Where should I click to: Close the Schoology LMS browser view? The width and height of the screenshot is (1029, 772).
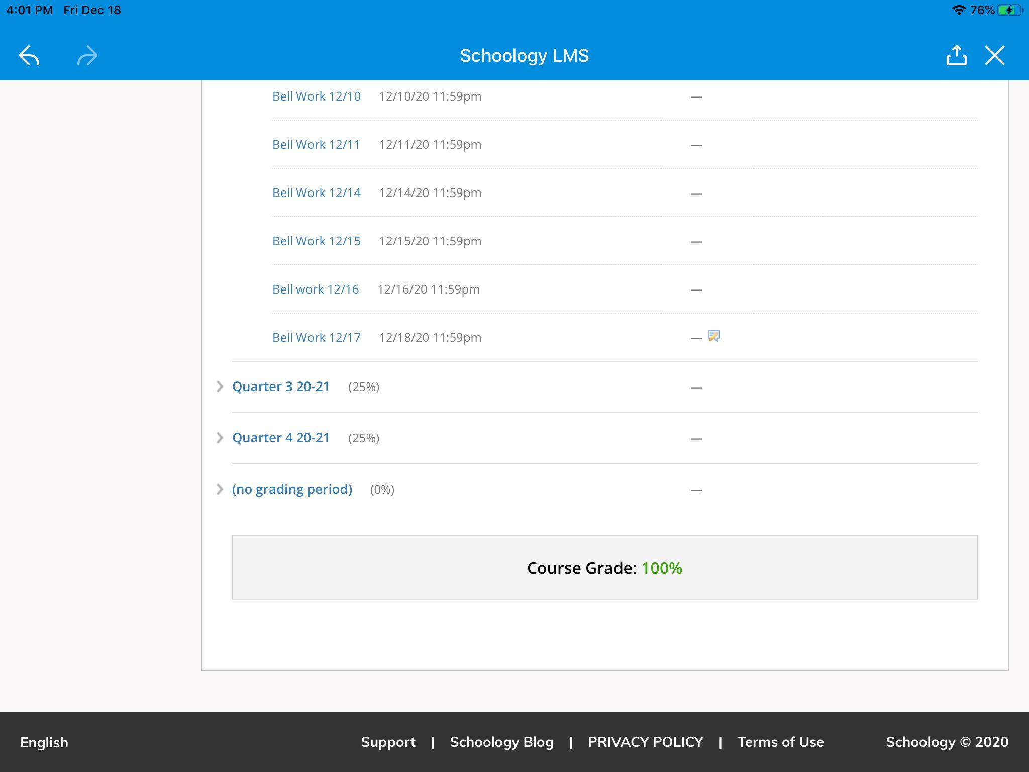[995, 56]
